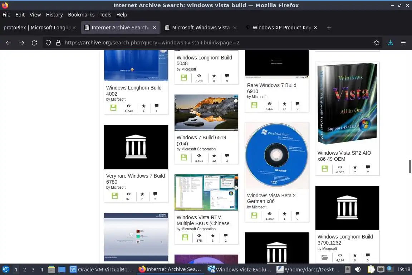The width and height of the screenshot is (412, 275).
Task: Switch to workspace 2 in taskbar
Action: point(24,270)
